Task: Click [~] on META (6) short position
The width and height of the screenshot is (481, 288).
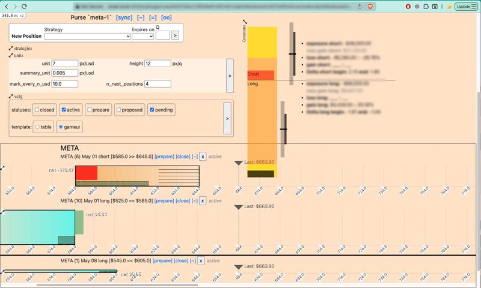Action: [x=195, y=157]
